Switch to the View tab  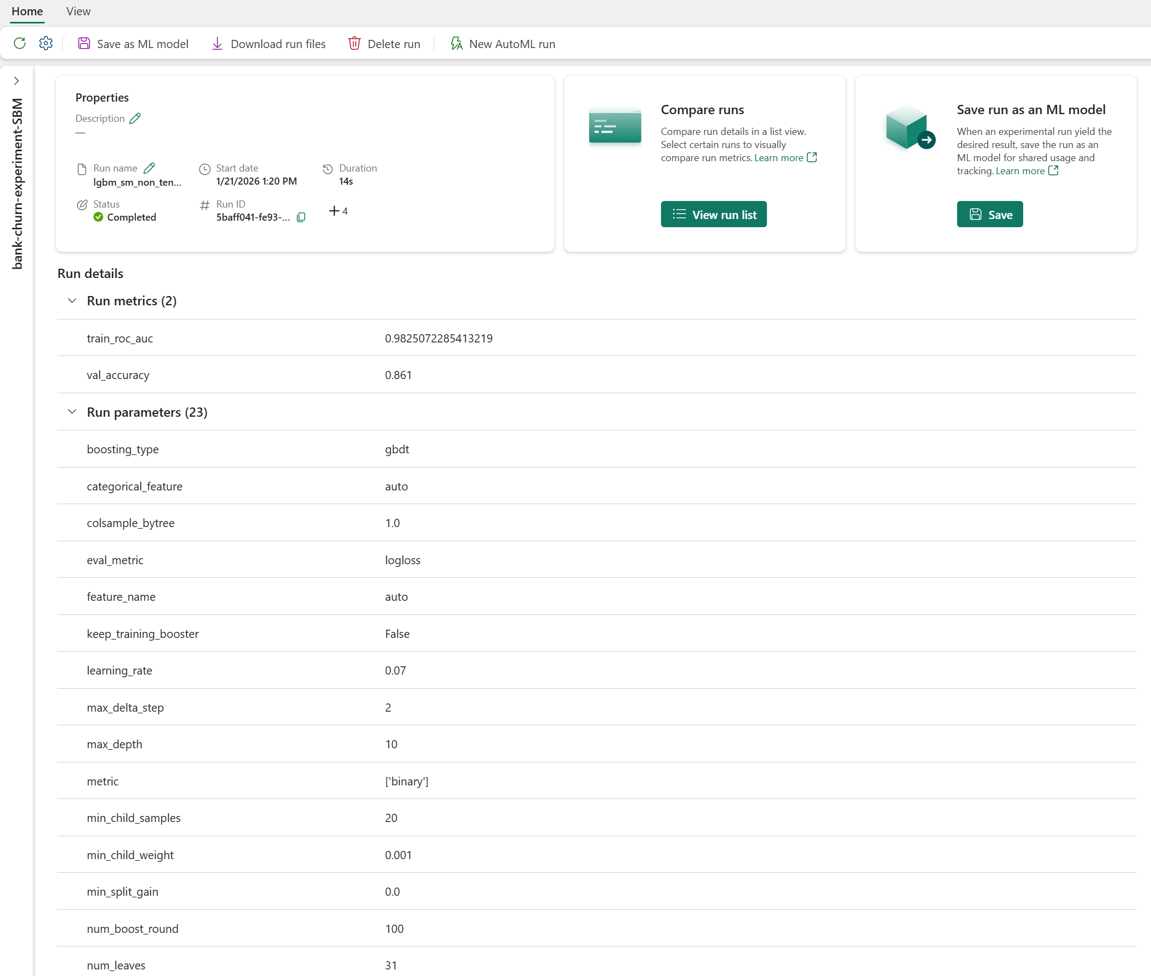point(78,11)
